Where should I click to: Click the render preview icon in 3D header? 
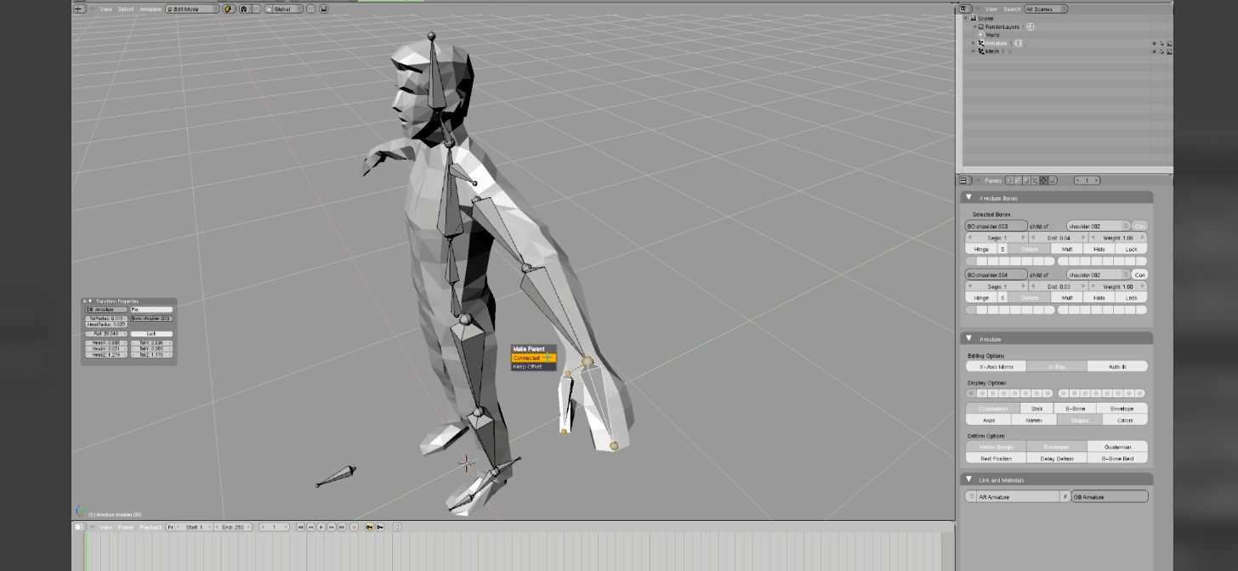tap(323, 8)
